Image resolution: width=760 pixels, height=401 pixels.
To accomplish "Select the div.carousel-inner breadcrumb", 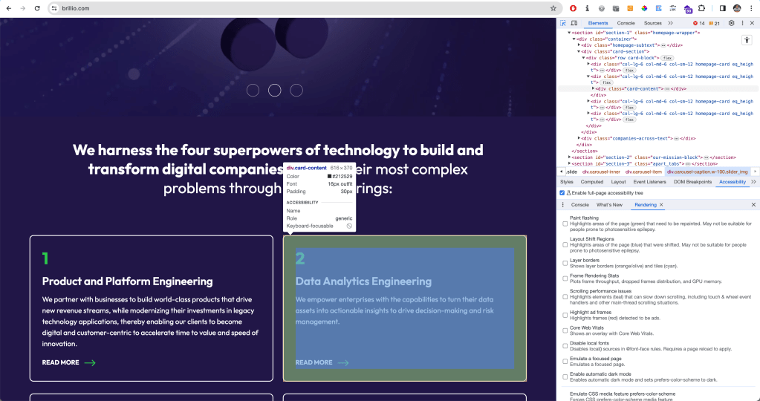I will 600,172.
